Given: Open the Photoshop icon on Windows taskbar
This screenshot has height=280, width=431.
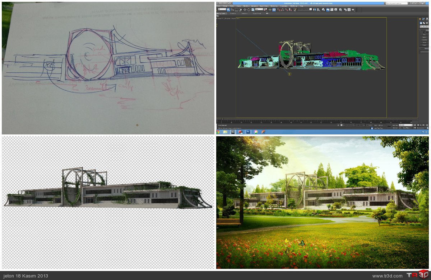Looking at the screenshot, I should click(x=248, y=132).
